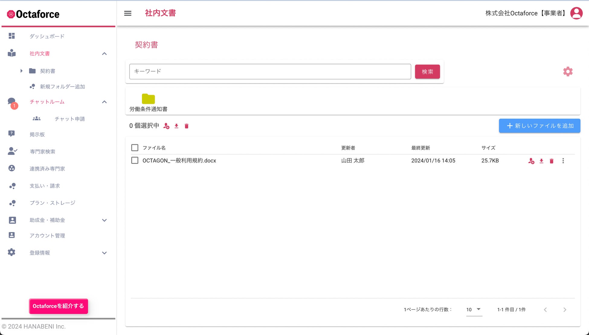Expand the 契約書 folder tree arrow
Image resolution: width=589 pixels, height=335 pixels.
pos(21,71)
